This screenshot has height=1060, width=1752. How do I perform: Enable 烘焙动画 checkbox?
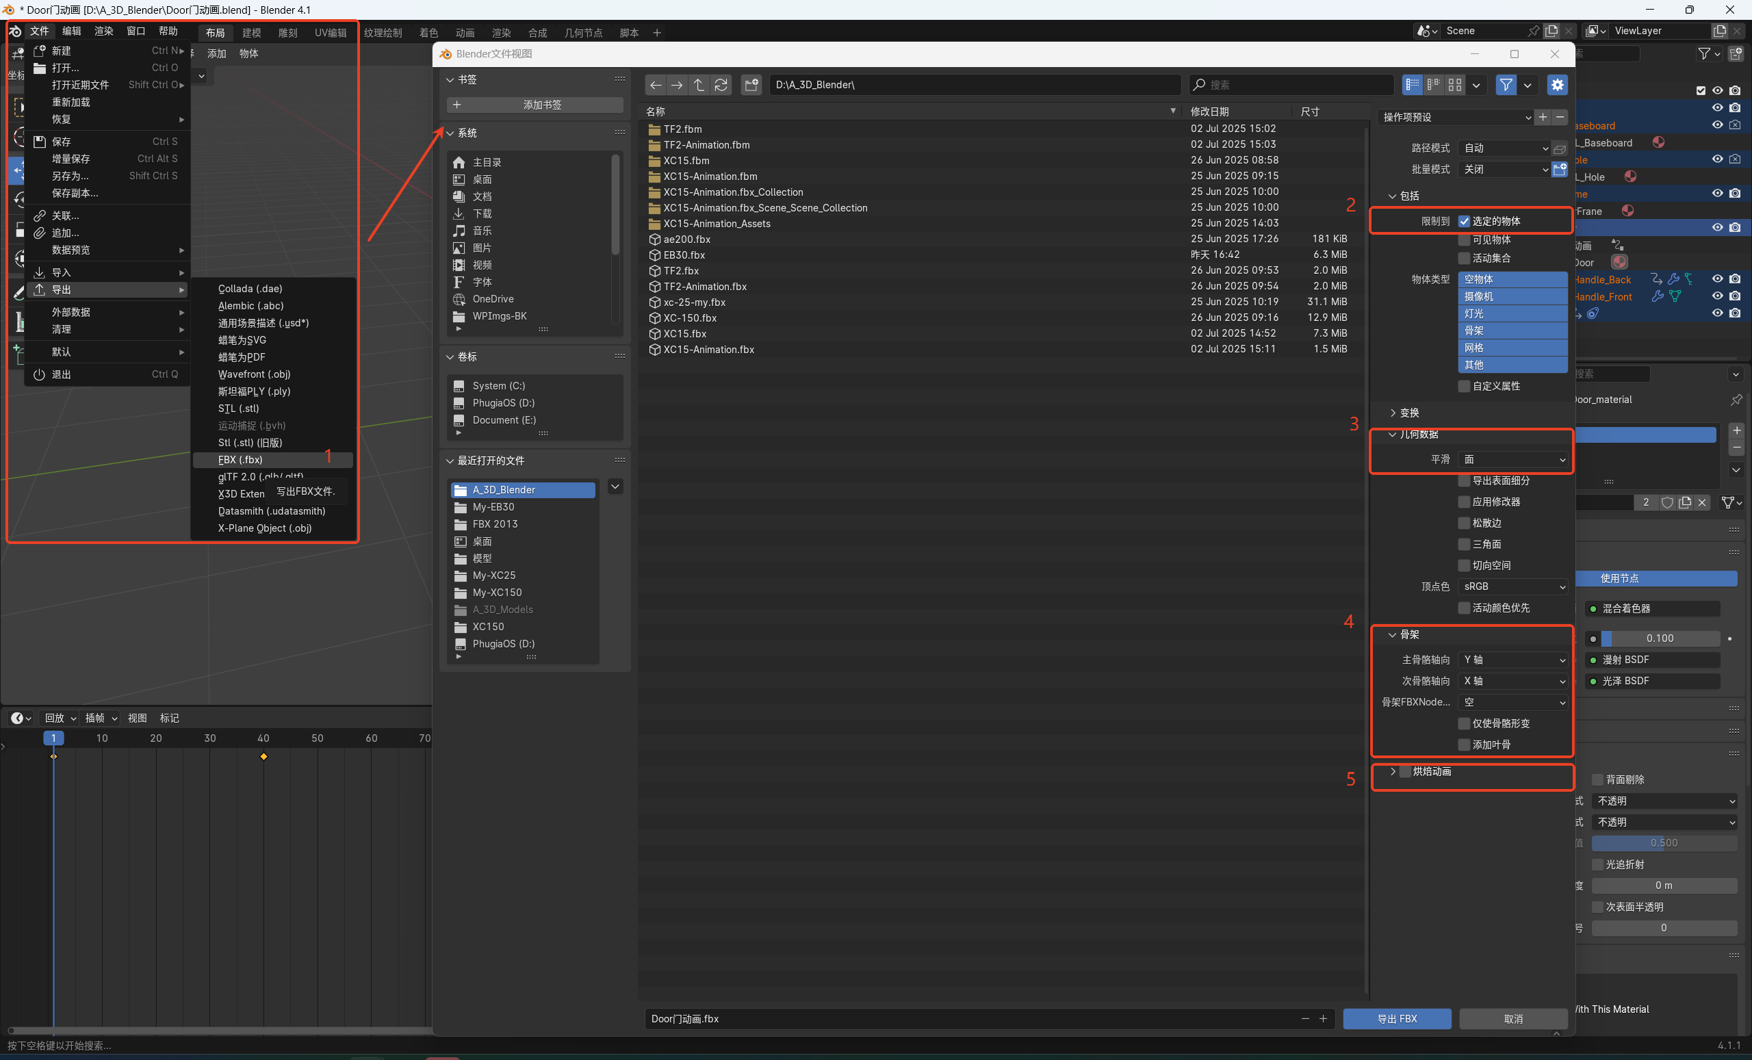(1405, 772)
